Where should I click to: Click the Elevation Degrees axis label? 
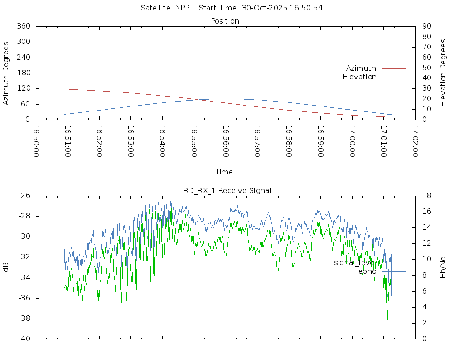pos(443,73)
